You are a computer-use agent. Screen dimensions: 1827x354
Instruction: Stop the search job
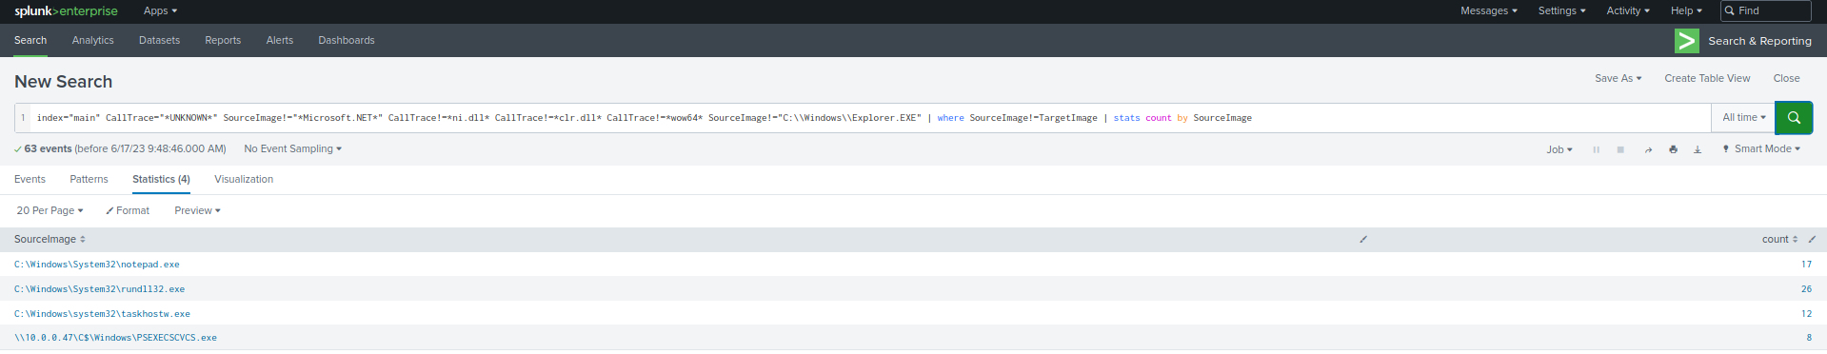[1620, 149]
